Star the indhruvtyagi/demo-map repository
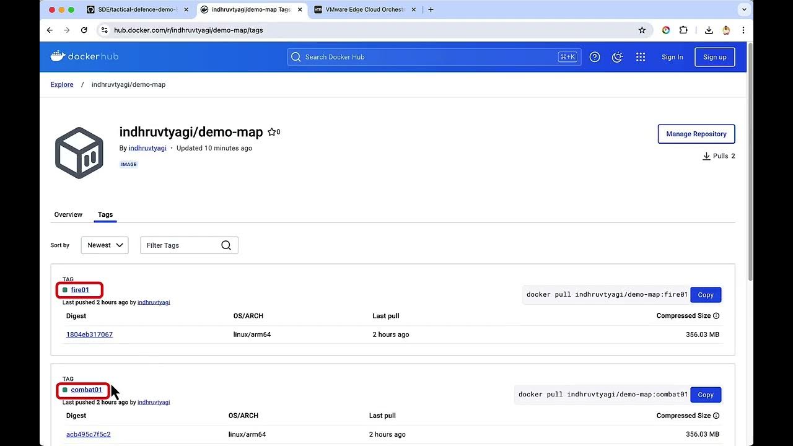The width and height of the screenshot is (793, 446). 271,132
